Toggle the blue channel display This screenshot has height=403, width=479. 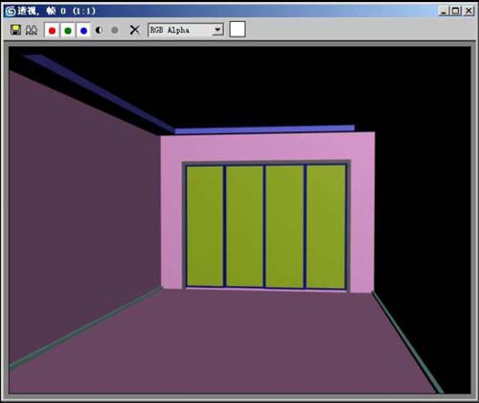83,31
